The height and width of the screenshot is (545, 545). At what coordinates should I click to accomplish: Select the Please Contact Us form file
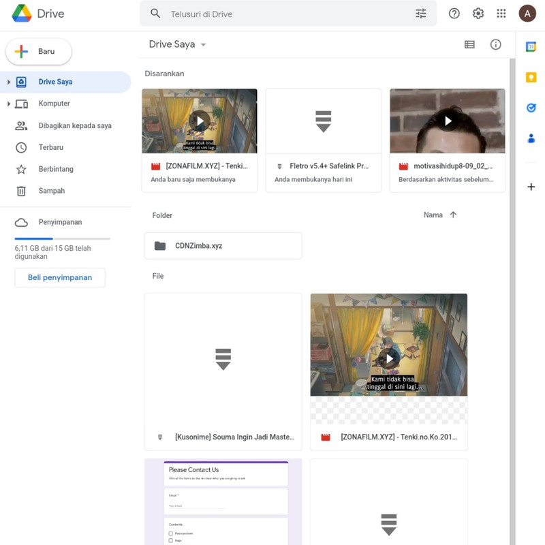(223, 501)
